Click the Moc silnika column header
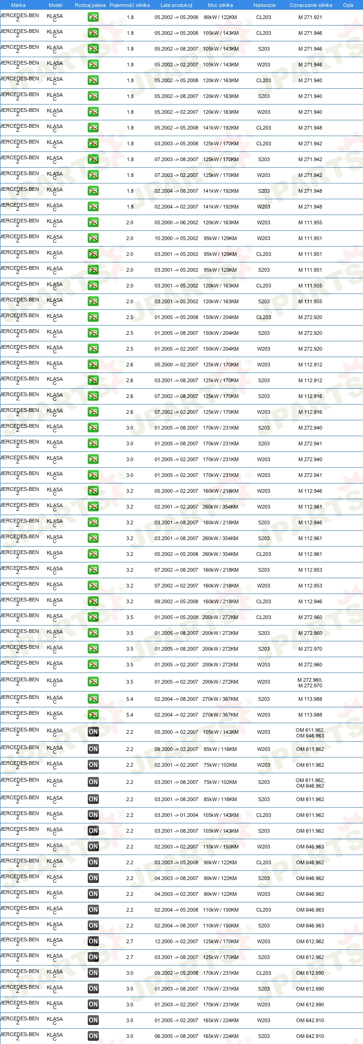Image resolution: width=363 pixels, height=1044 pixels. click(x=220, y=5)
